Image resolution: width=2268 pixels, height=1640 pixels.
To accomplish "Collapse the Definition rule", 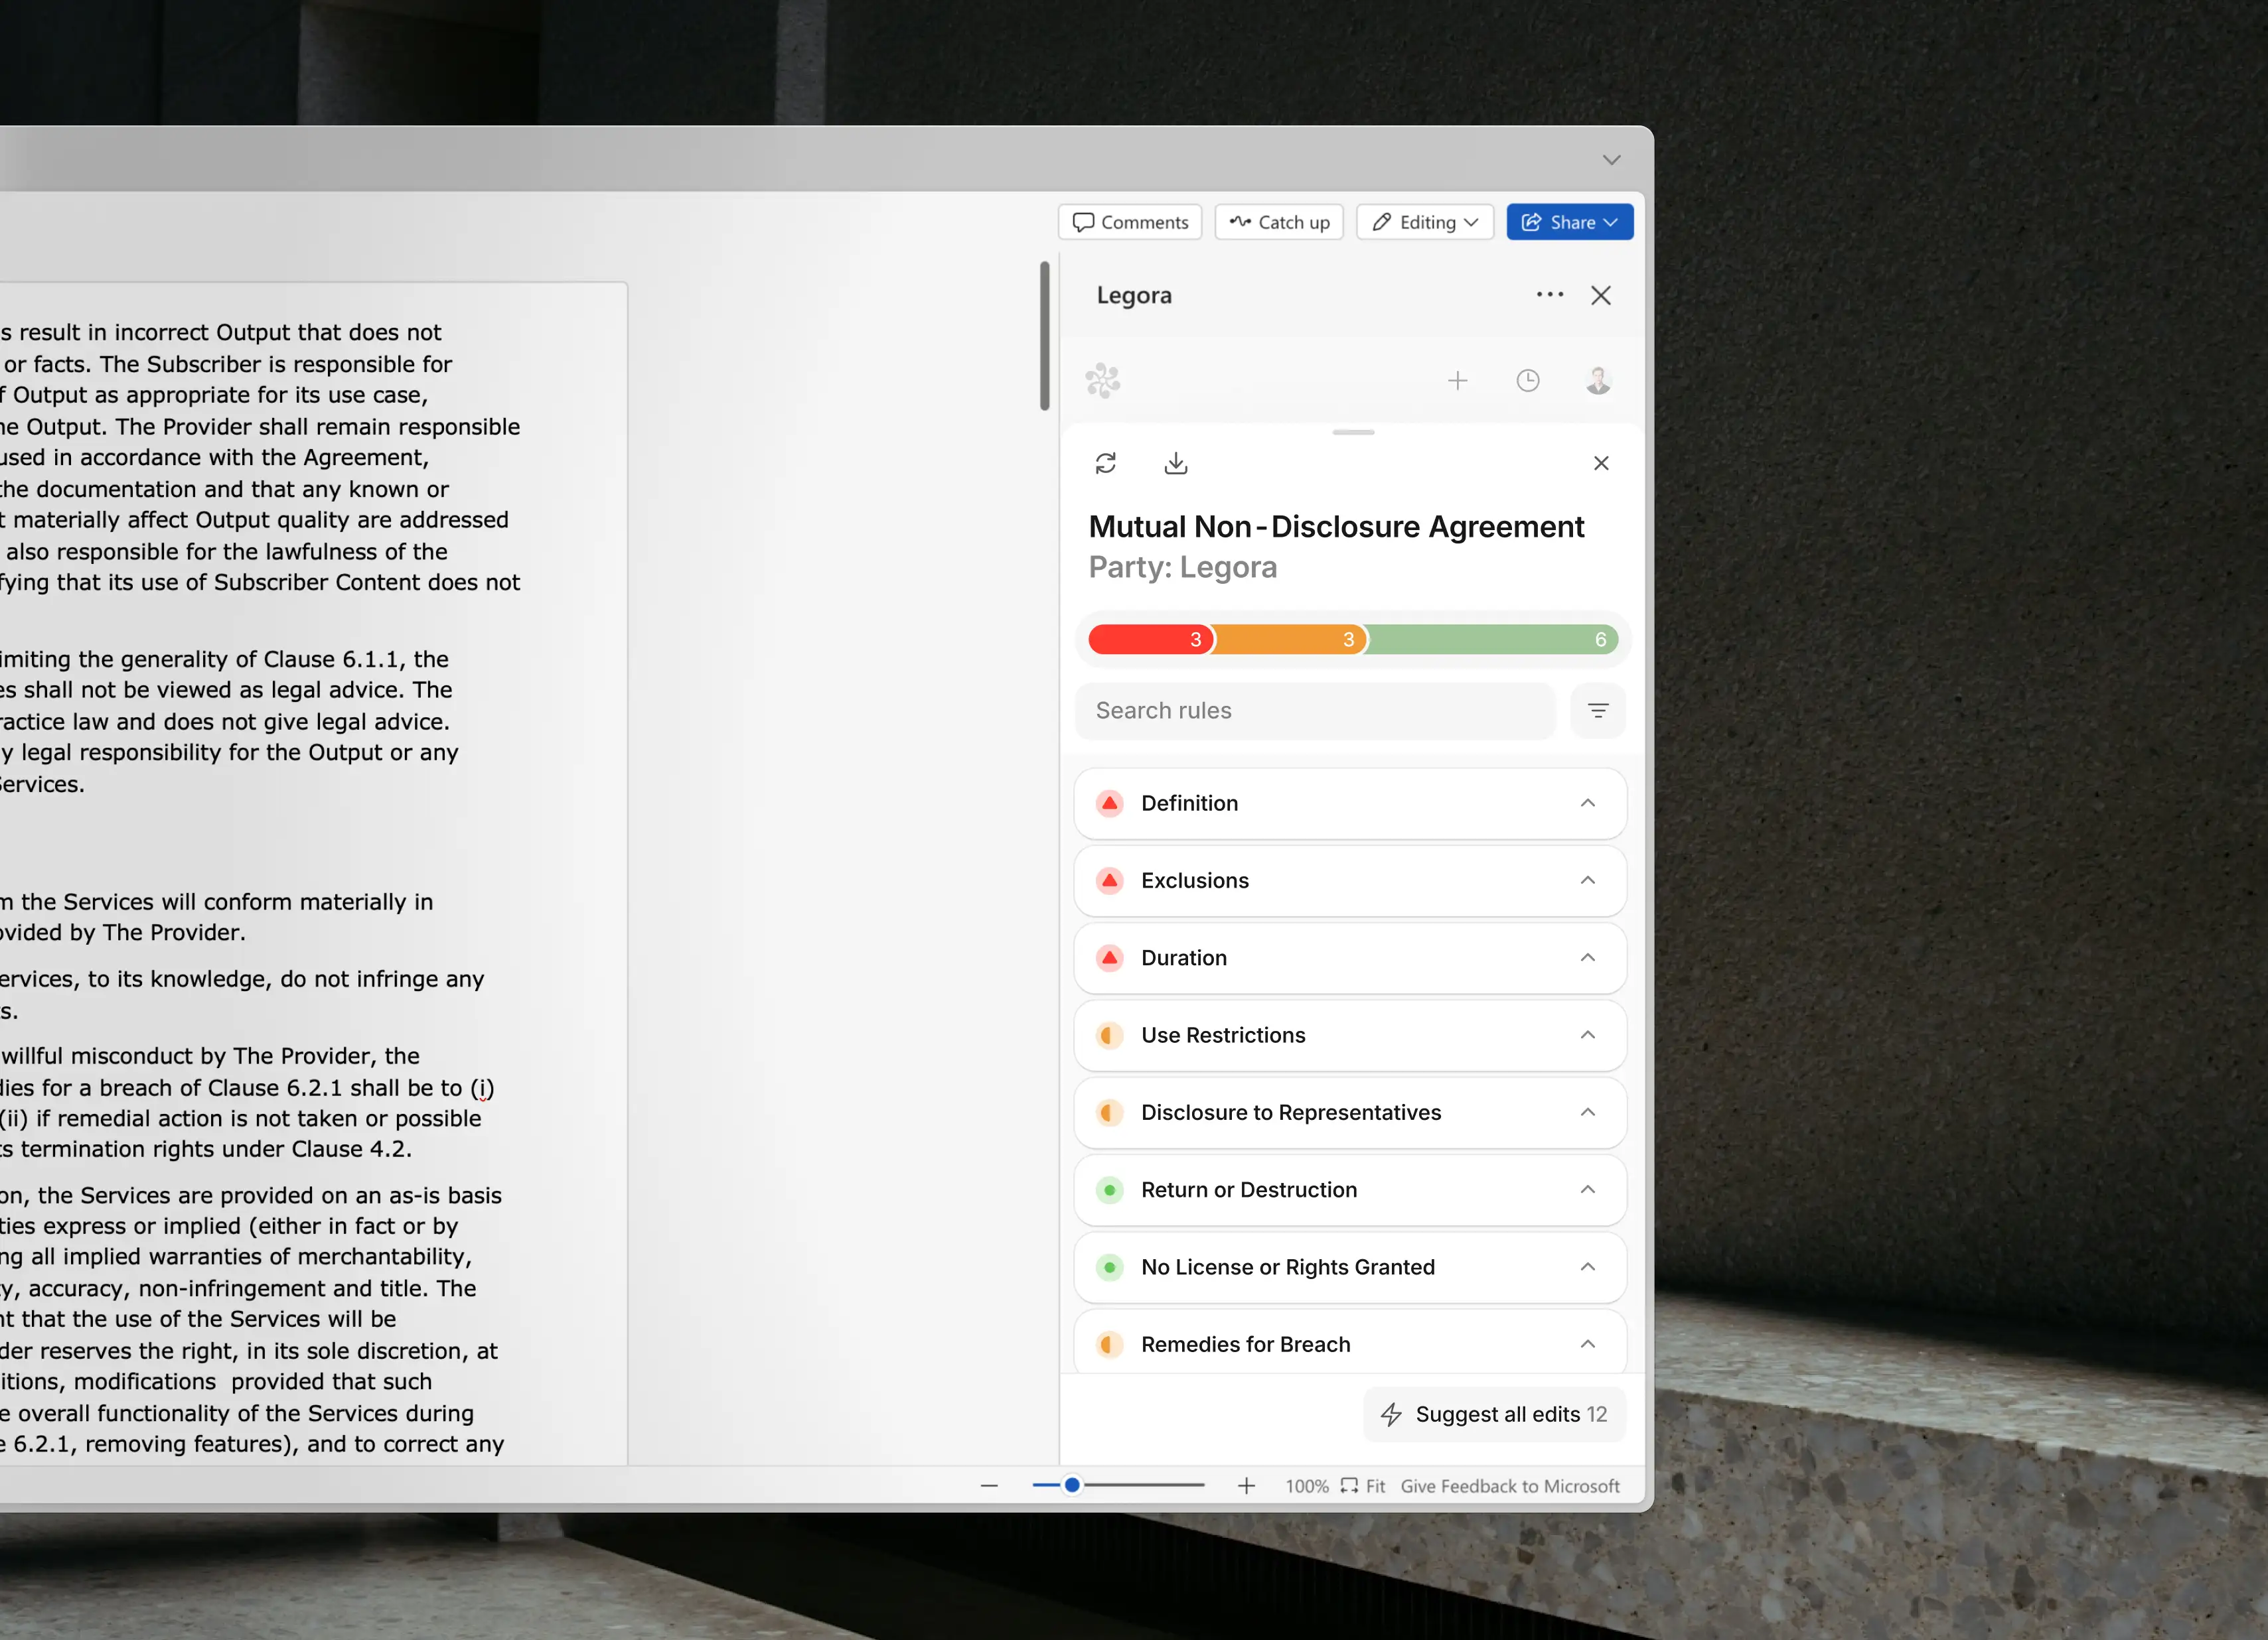I will click(1588, 803).
